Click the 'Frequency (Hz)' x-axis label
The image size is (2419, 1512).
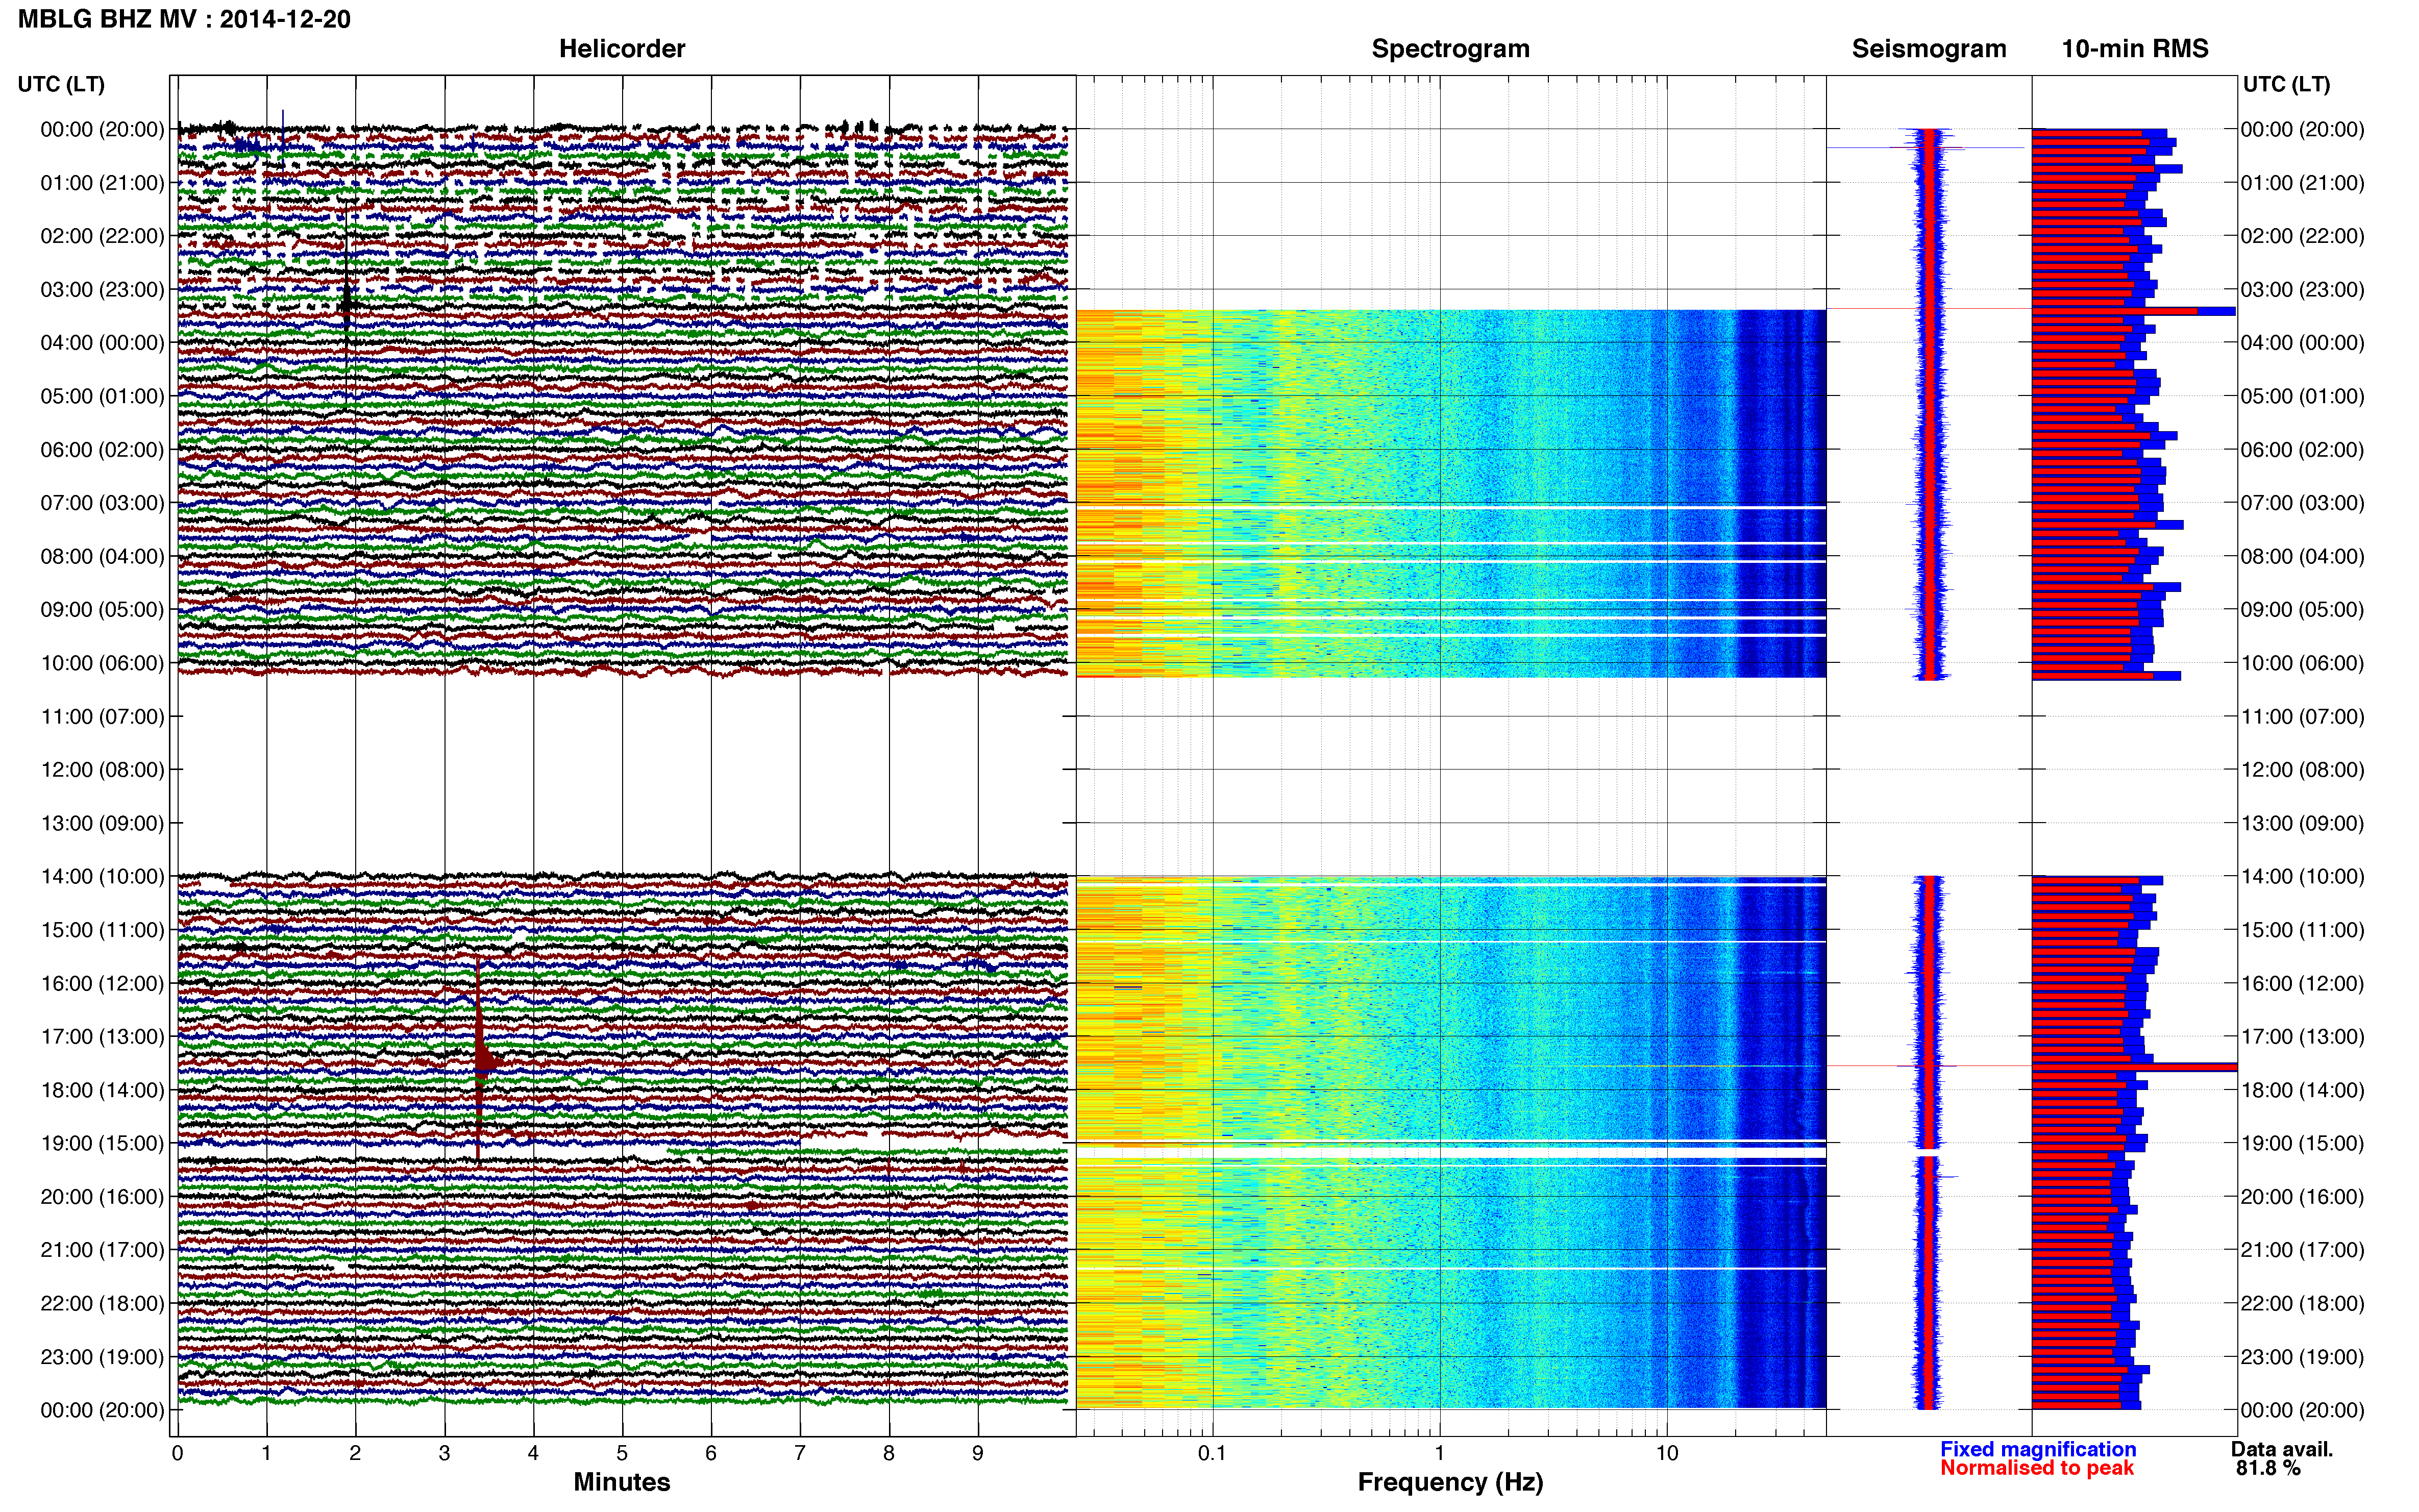(x=1450, y=1483)
